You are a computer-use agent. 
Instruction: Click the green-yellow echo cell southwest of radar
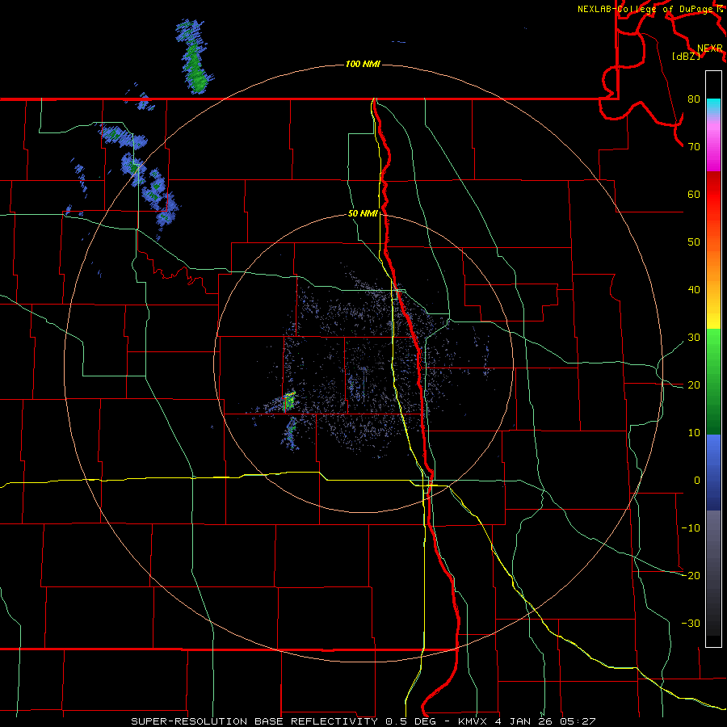point(289,401)
